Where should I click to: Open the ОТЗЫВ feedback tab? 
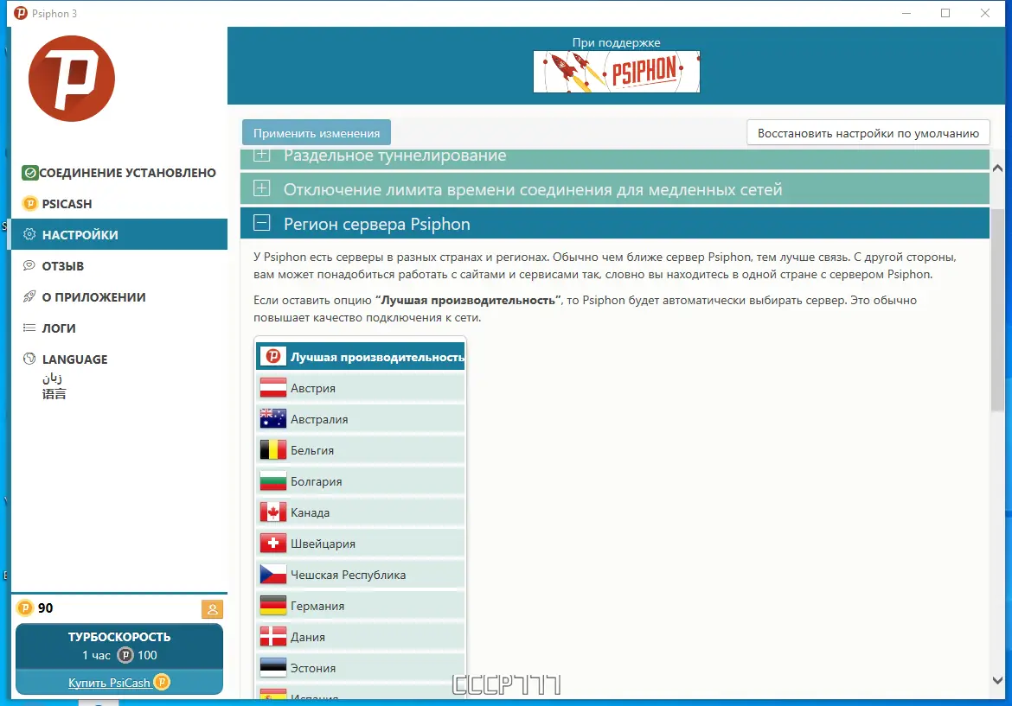[119, 265]
